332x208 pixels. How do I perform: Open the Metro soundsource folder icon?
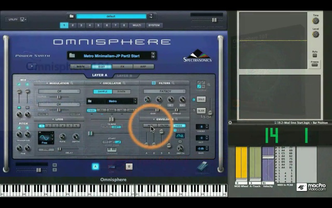(x=90, y=101)
